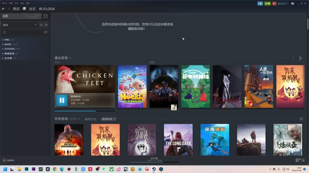The image size is (309, 173).
Task: Open the account name dropdown
Action: pyautogui.click(x=282, y=3)
